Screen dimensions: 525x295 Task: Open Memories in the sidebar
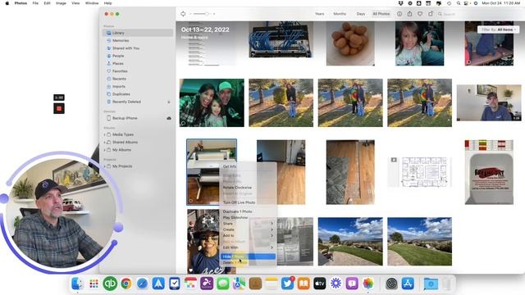138,40
